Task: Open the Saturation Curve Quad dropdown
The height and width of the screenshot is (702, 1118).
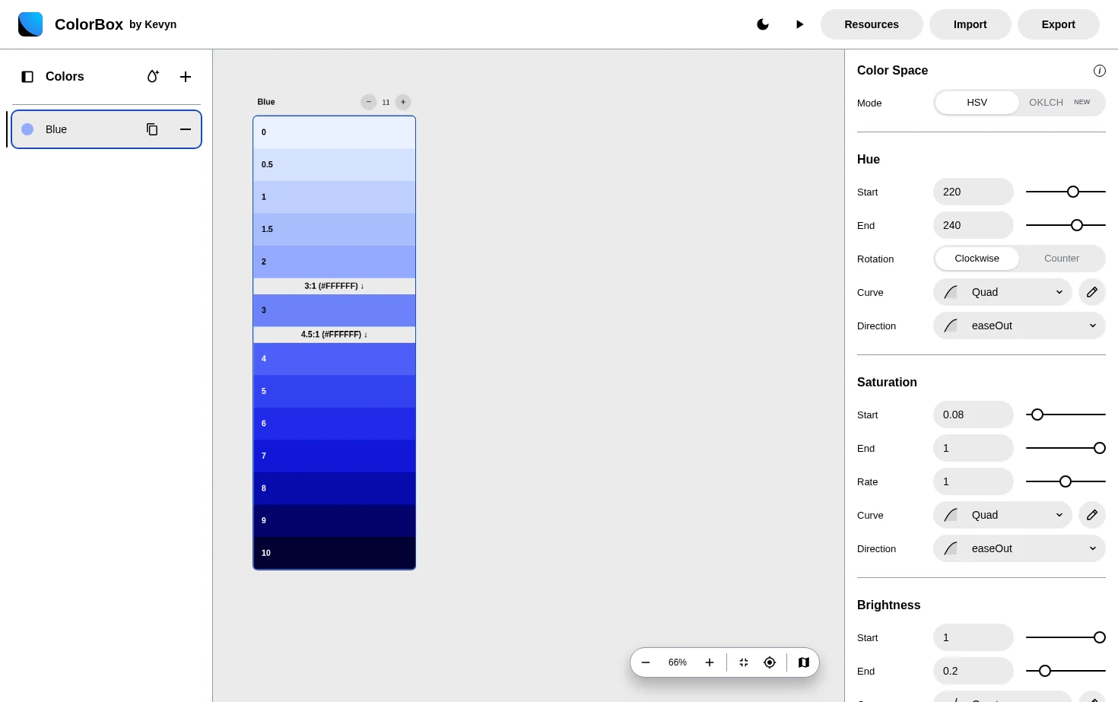Action: pos(1002,515)
